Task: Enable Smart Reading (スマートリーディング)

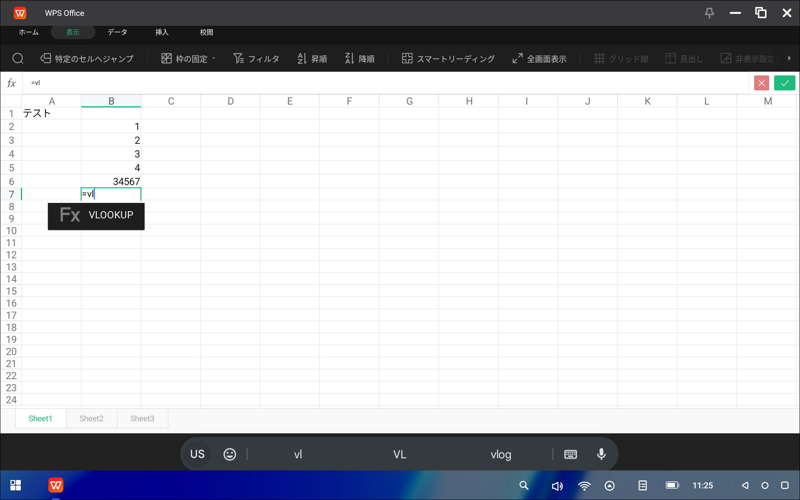Action: click(448, 59)
